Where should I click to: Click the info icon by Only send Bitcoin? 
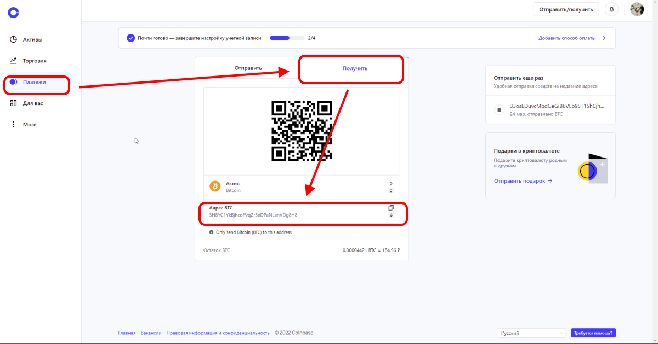[x=211, y=232]
